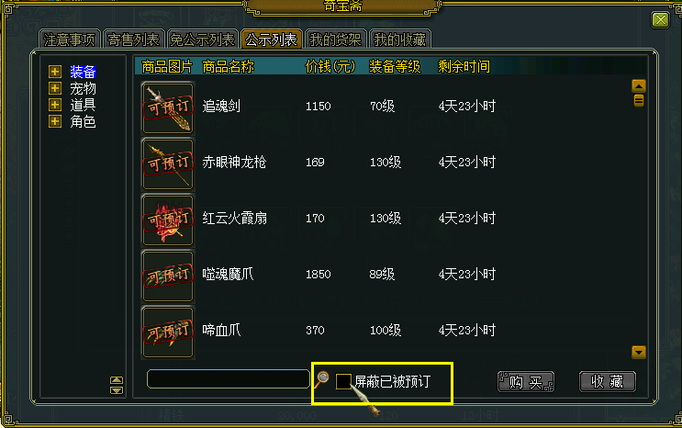
Task: Click the item search input field
Action: [229, 378]
